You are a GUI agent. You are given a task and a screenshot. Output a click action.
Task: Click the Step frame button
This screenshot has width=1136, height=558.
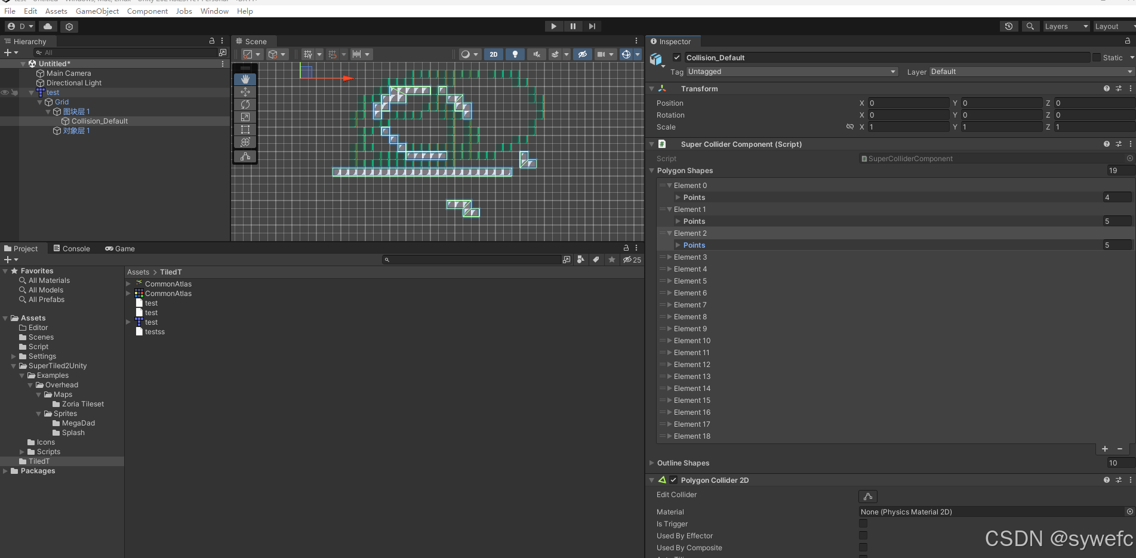tap(592, 26)
